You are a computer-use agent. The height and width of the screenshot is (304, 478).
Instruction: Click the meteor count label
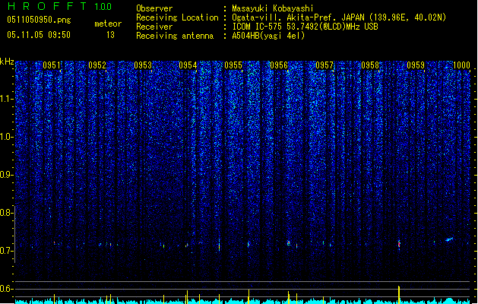[108, 24]
